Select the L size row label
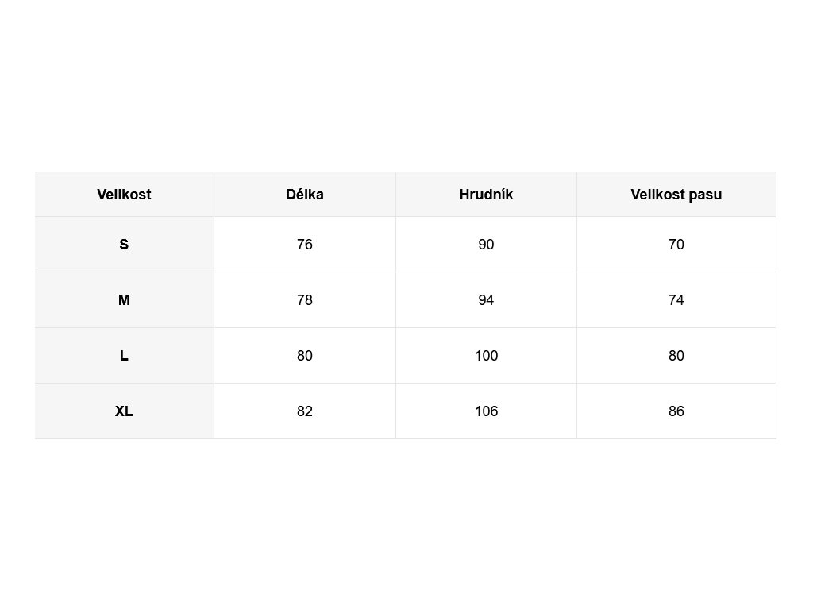This screenshot has height=610, width=813. coord(124,356)
